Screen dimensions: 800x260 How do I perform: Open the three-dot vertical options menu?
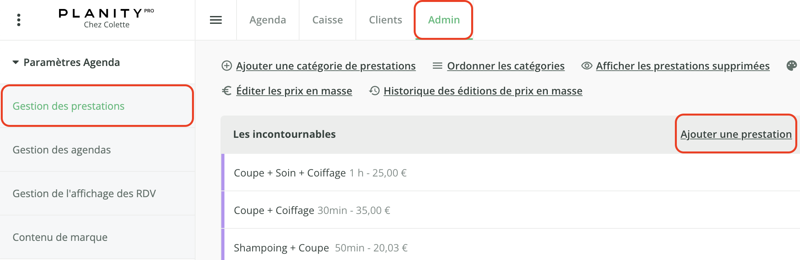(18, 20)
